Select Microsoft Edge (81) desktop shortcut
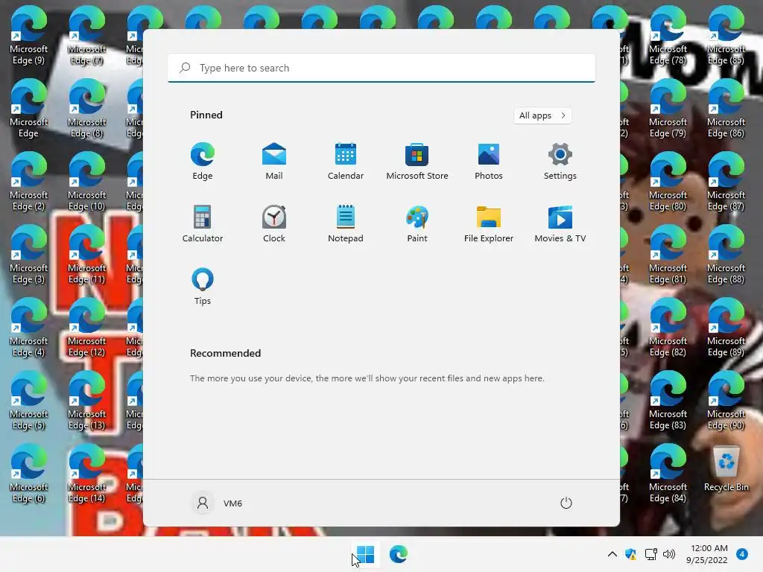The height and width of the screenshot is (572, 763). pos(668,255)
